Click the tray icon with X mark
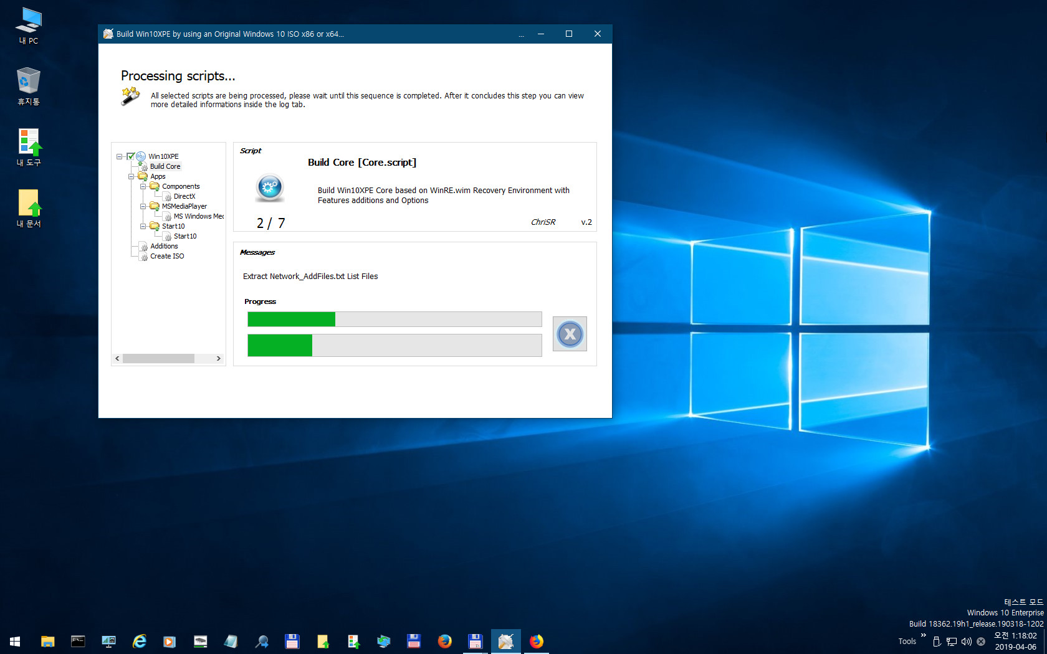1047x654 pixels. [x=981, y=642]
